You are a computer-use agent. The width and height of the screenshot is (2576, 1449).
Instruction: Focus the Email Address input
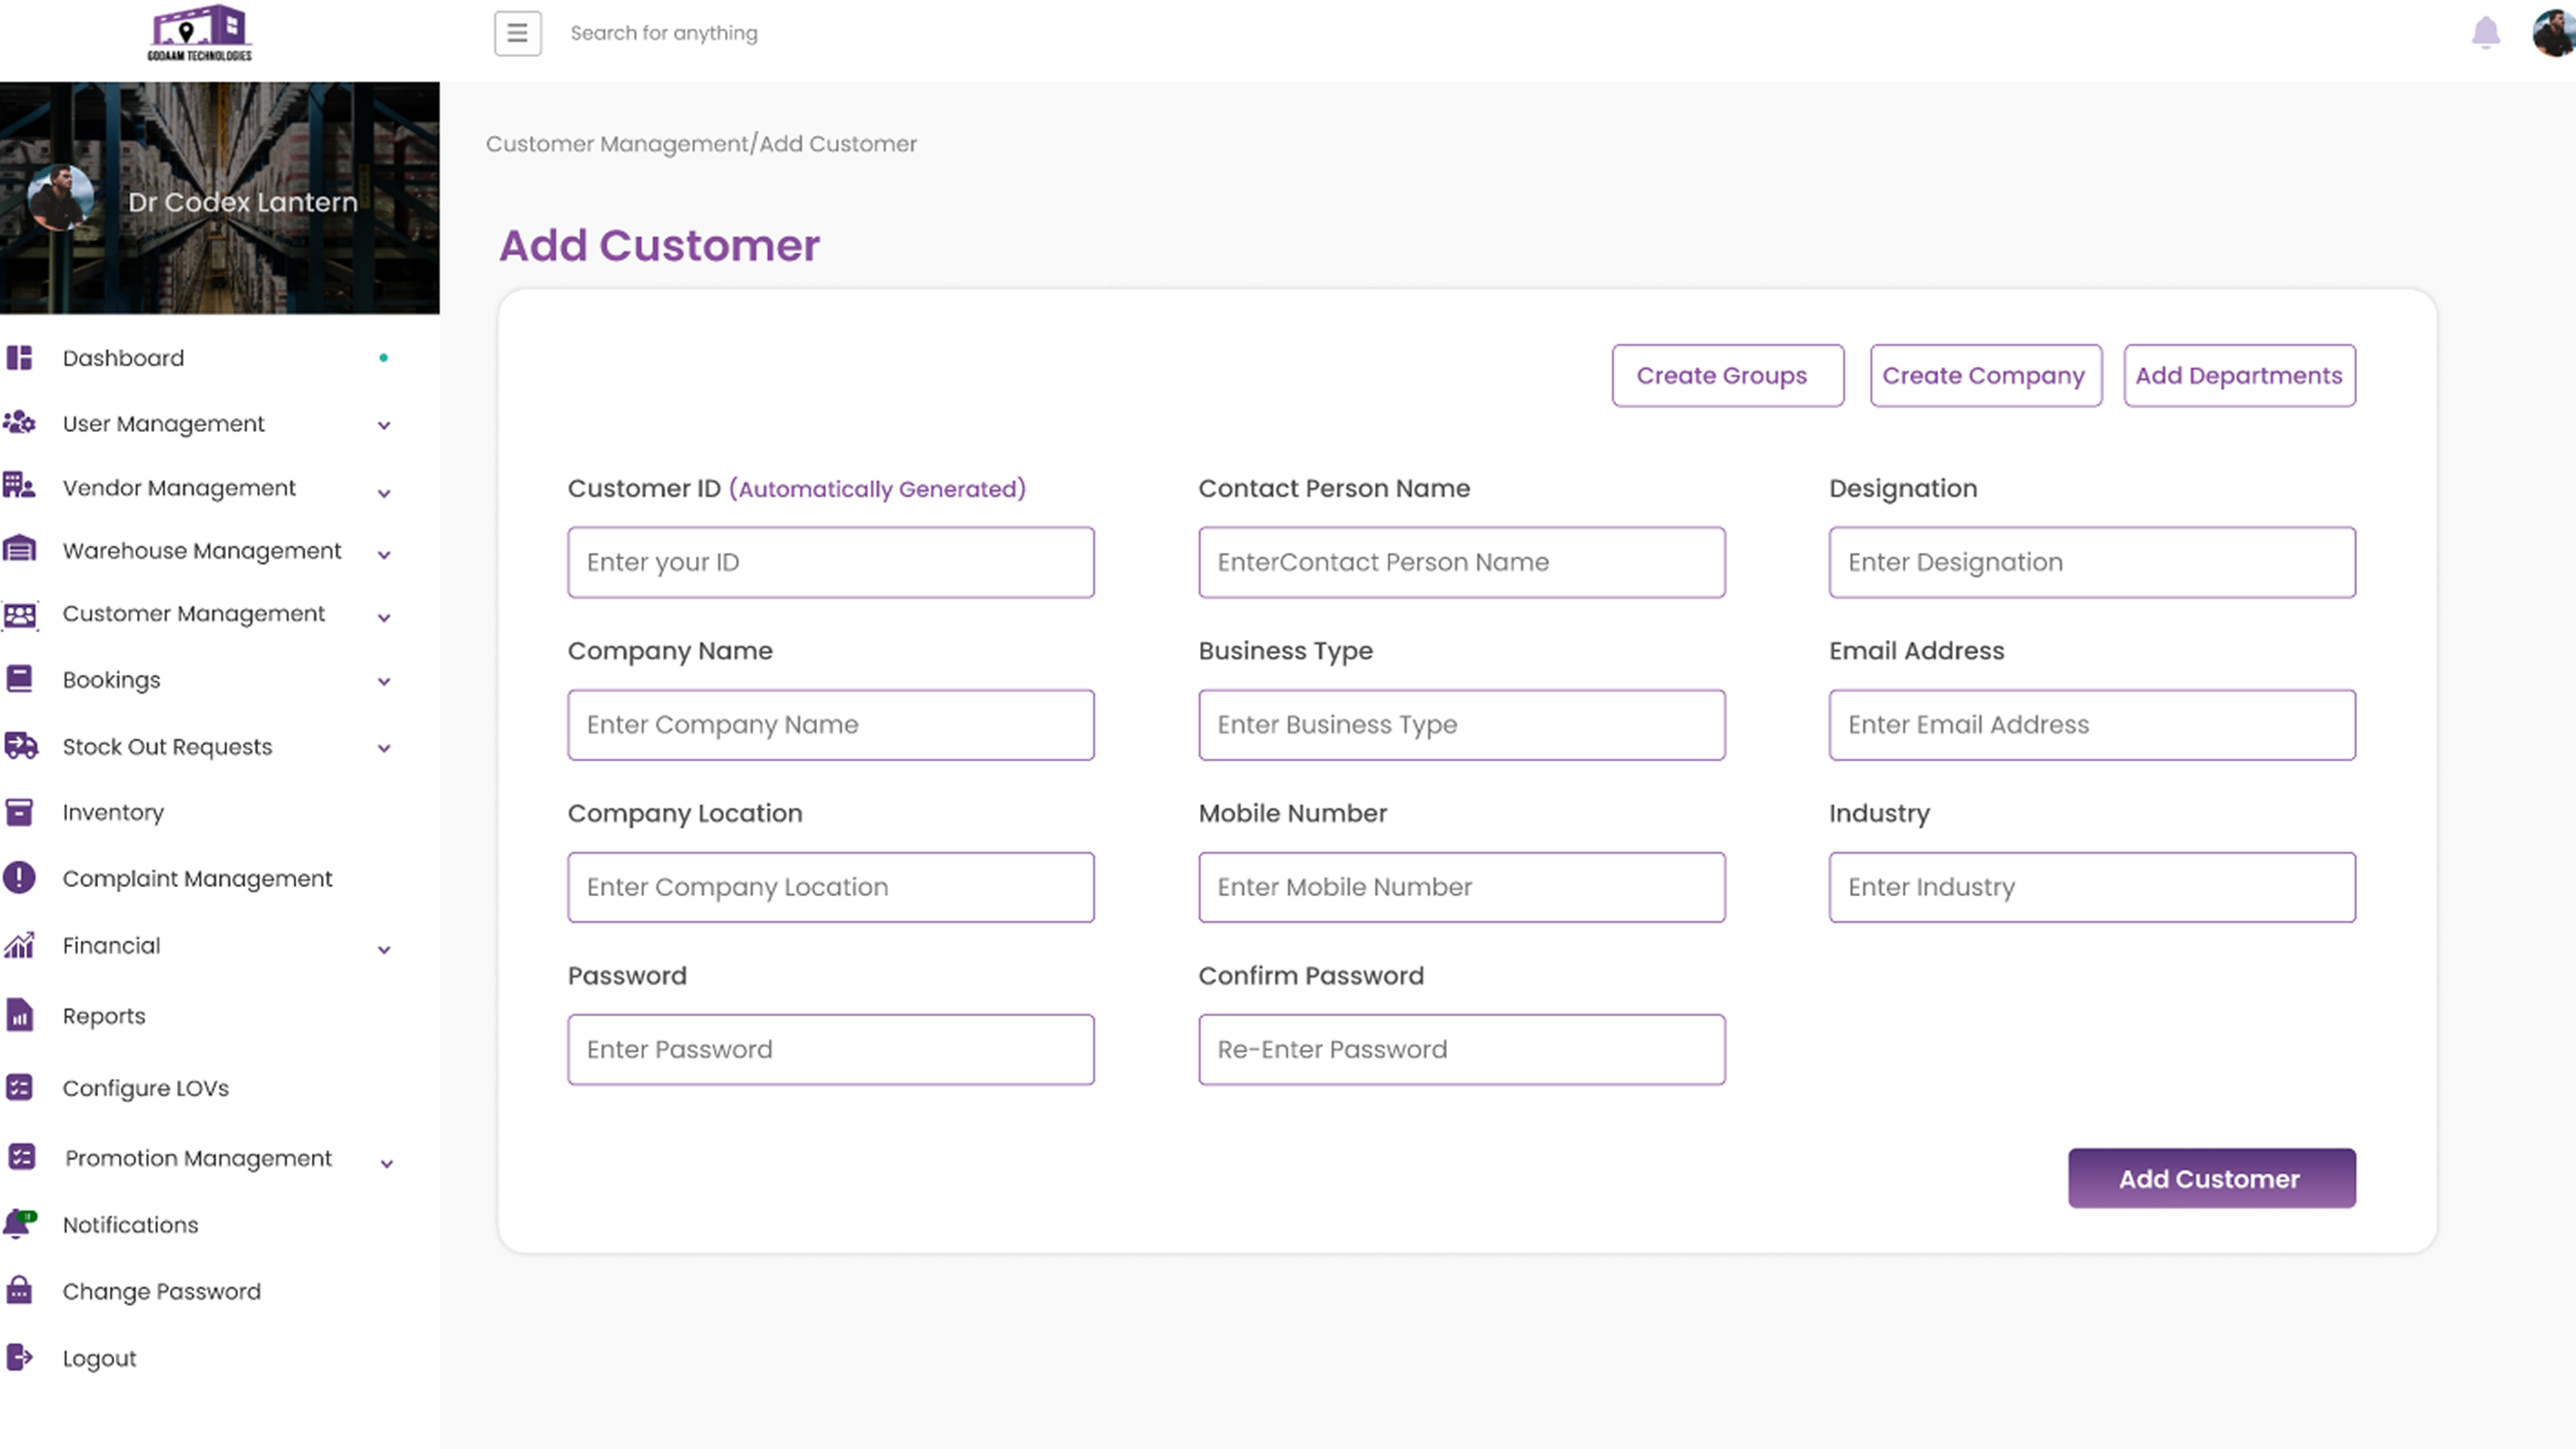pos(2092,724)
